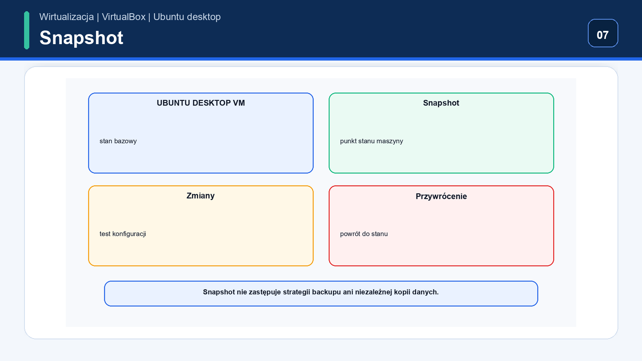Image resolution: width=642 pixels, height=361 pixels.
Task: Click the text 'punkt stanu maszyny'
Action: point(371,141)
